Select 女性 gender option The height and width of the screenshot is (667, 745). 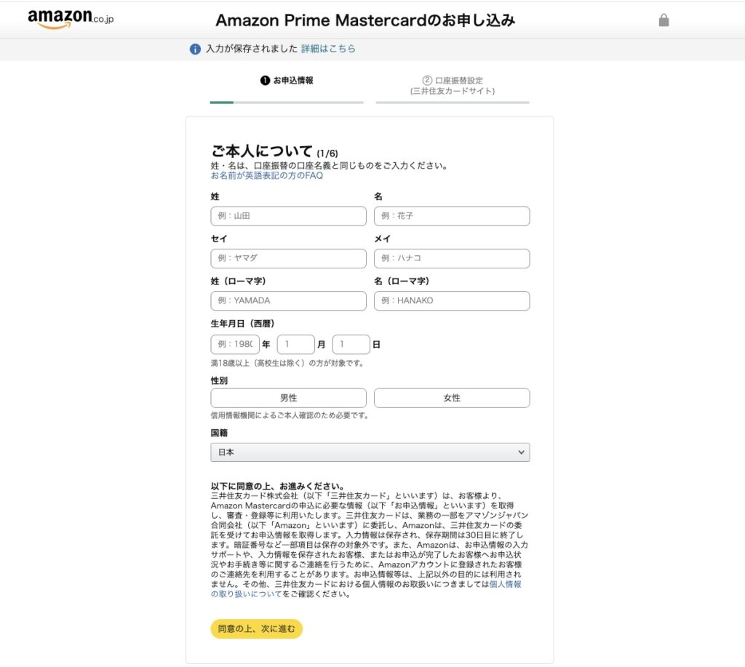tap(452, 398)
